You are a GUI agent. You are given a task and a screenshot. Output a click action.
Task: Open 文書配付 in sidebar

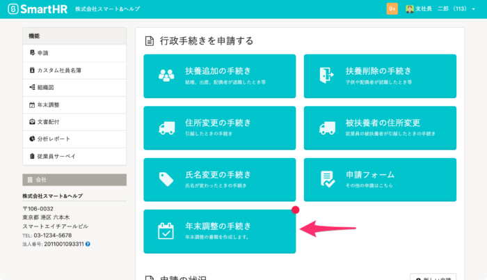click(x=74, y=122)
